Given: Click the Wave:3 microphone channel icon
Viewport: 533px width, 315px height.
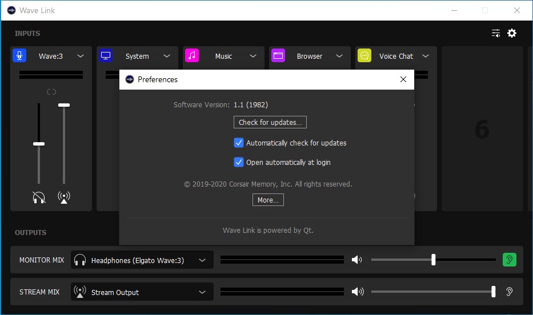Looking at the screenshot, I should [x=19, y=56].
